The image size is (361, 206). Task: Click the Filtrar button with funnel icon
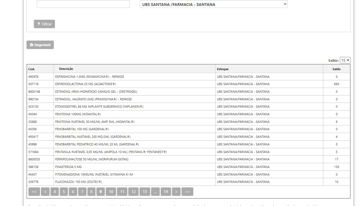click(x=44, y=24)
